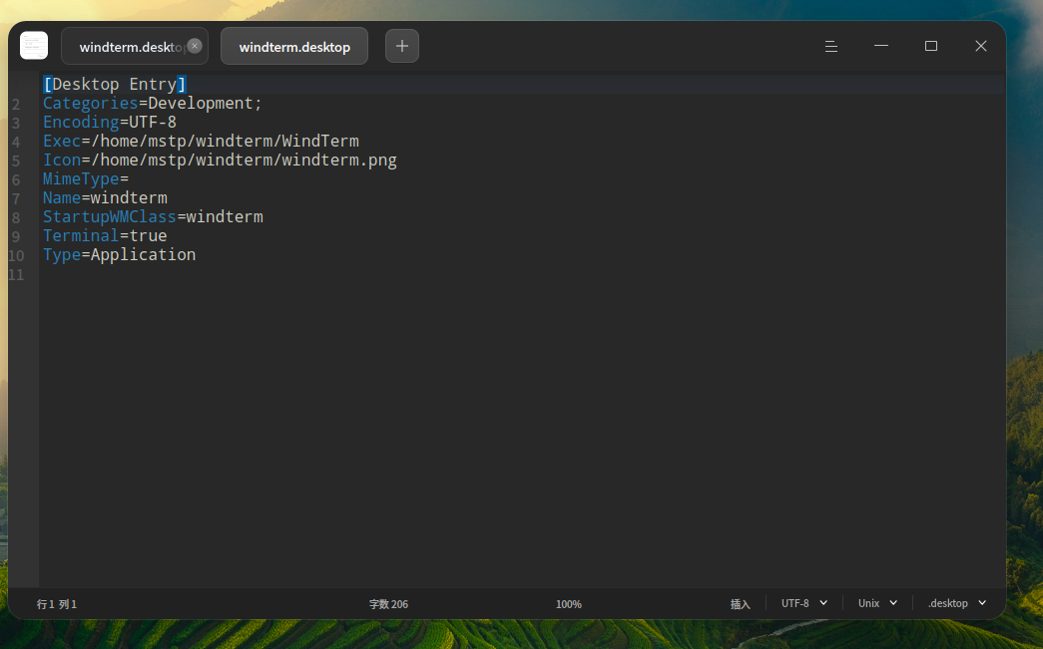Viewport: 1043px width, 649px height.
Task: Click the StartupWMClass=windterm line
Action: (x=153, y=217)
